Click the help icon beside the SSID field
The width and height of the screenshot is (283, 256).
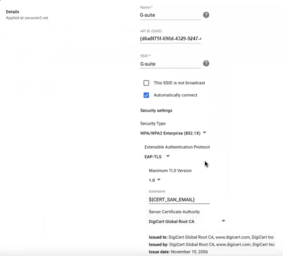(206, 63)
